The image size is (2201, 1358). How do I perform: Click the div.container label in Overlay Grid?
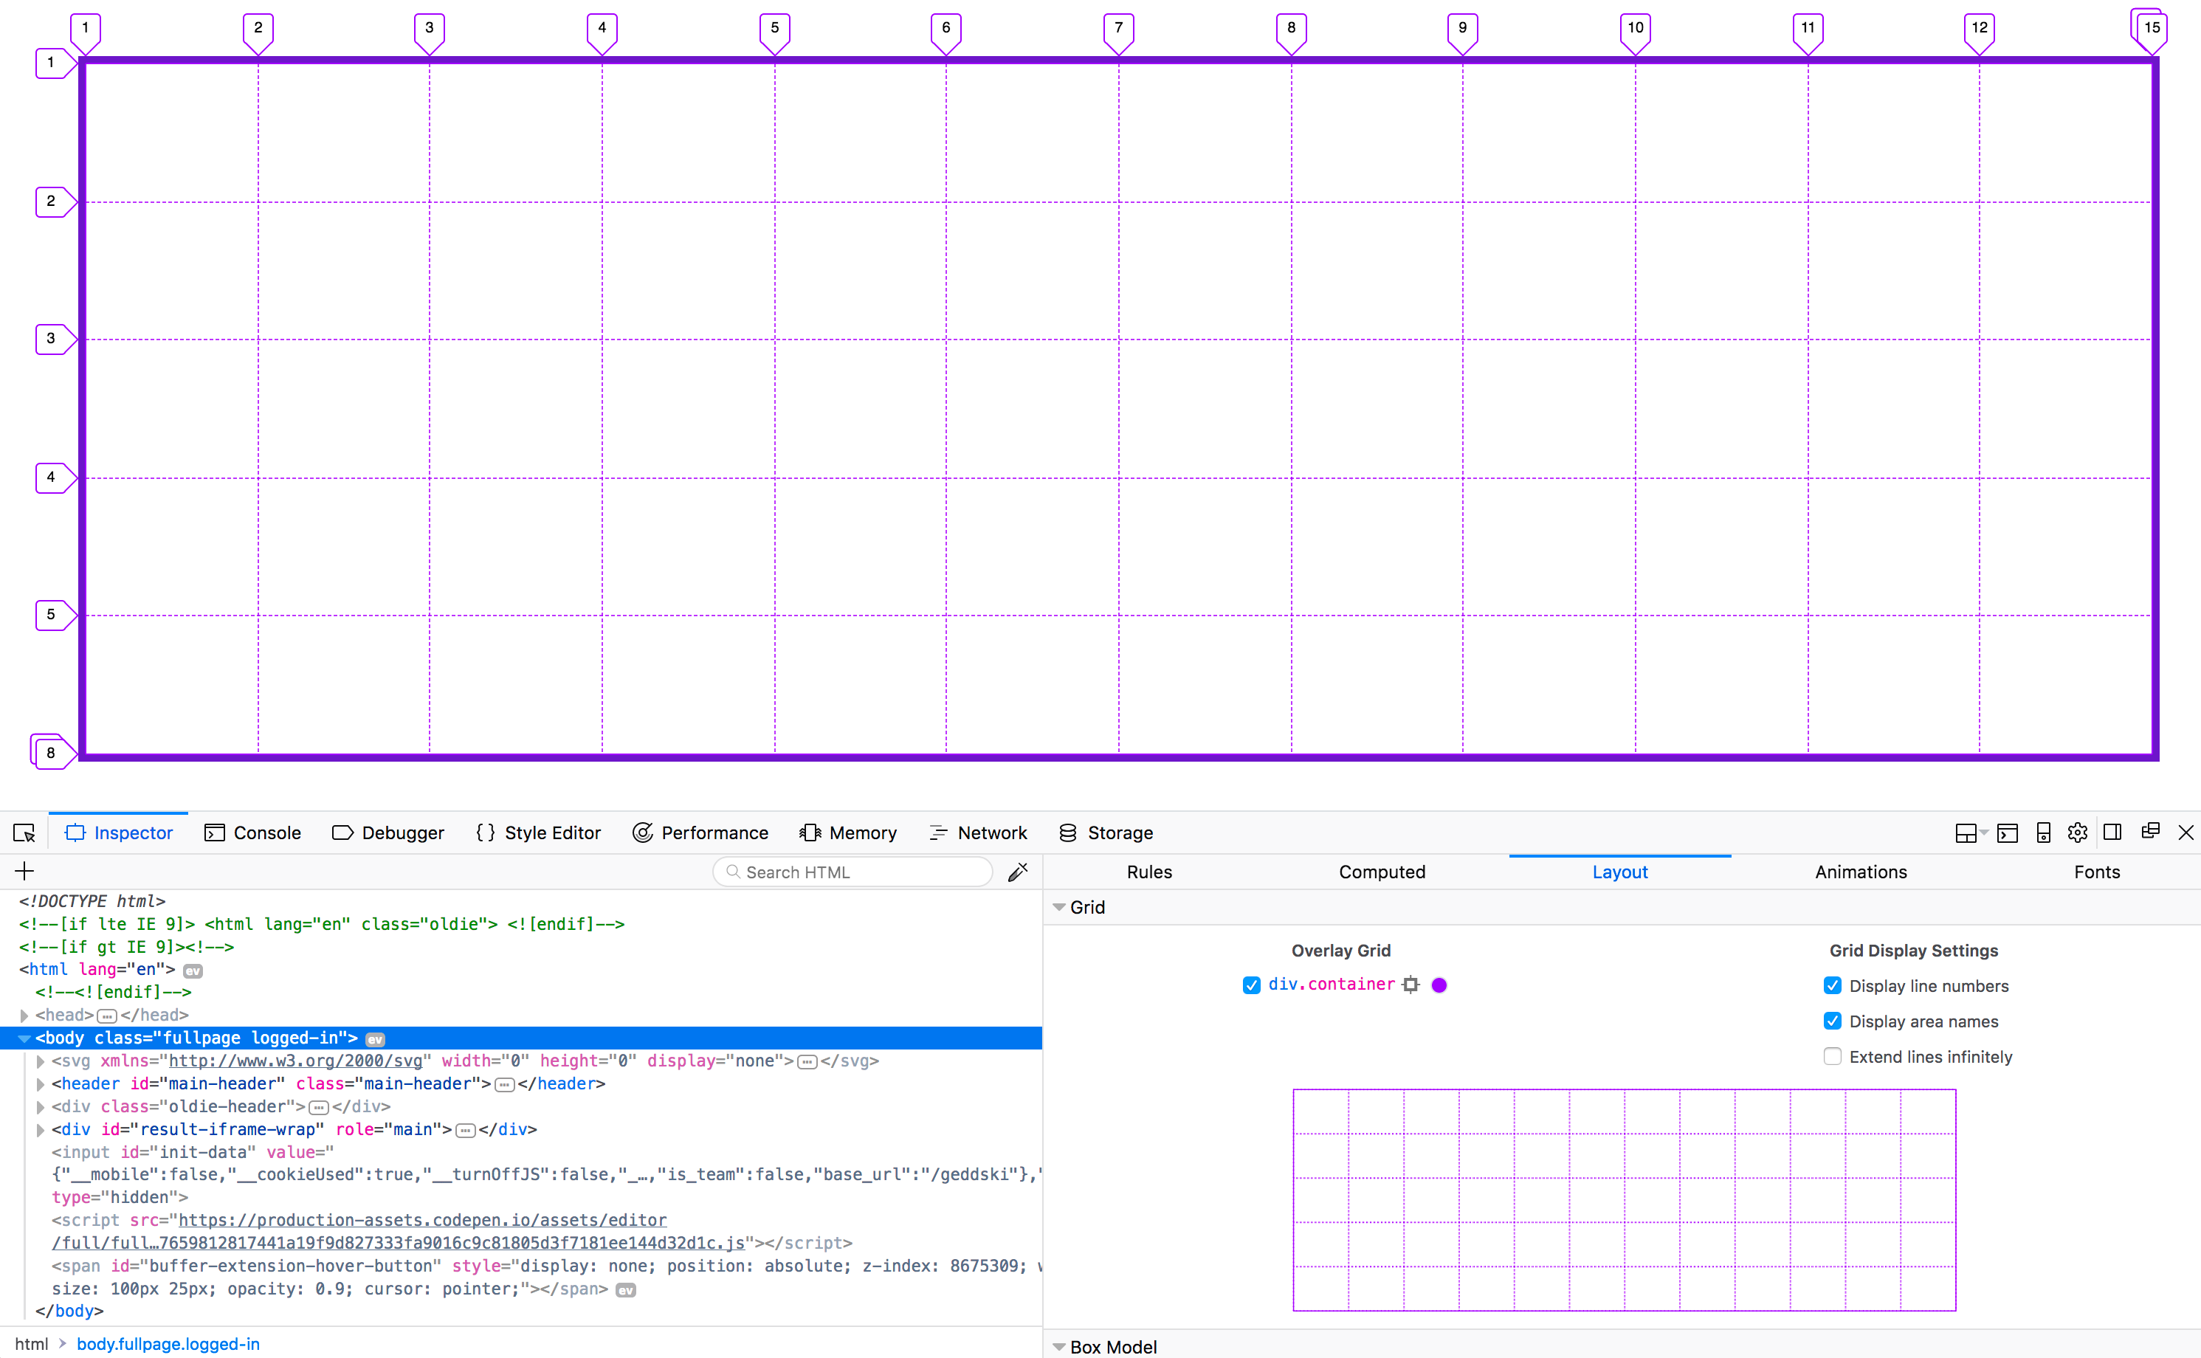pos(1332,985)
